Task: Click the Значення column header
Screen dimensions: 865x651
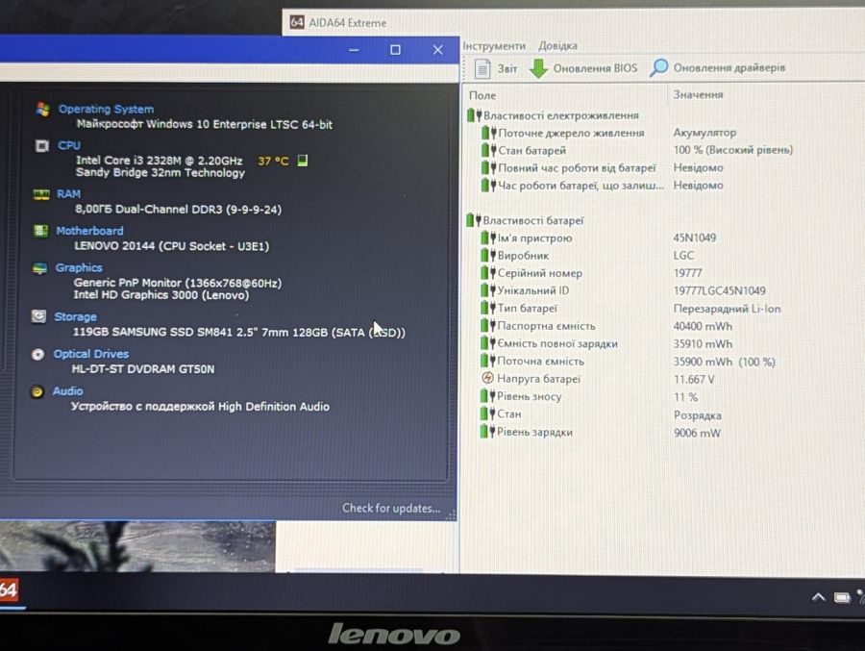Action: [698, 94]
